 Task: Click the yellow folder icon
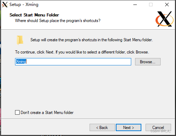20,40
